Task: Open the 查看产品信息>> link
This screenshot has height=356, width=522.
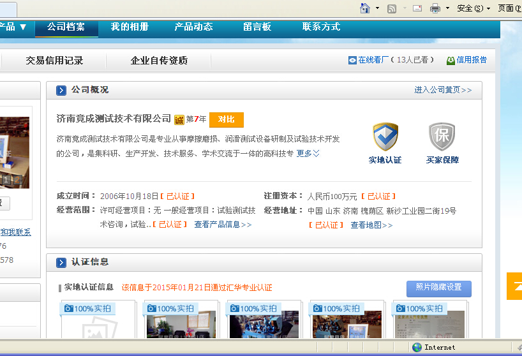Action: point(223,225)
